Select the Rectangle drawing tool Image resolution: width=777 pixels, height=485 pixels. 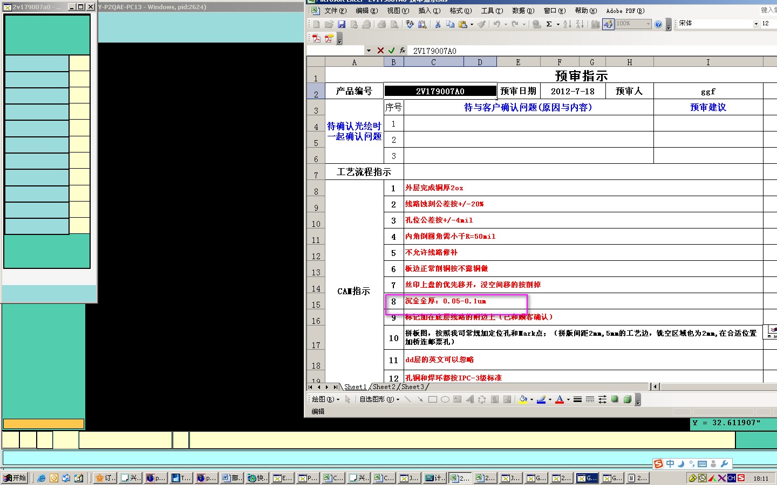[x=433, y=399]
